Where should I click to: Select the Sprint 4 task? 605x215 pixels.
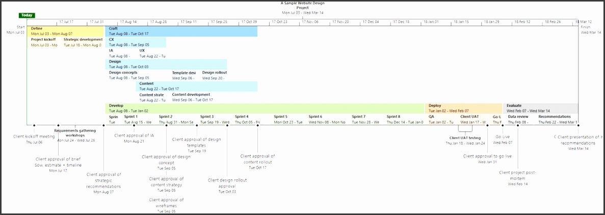tap(247, 119)
